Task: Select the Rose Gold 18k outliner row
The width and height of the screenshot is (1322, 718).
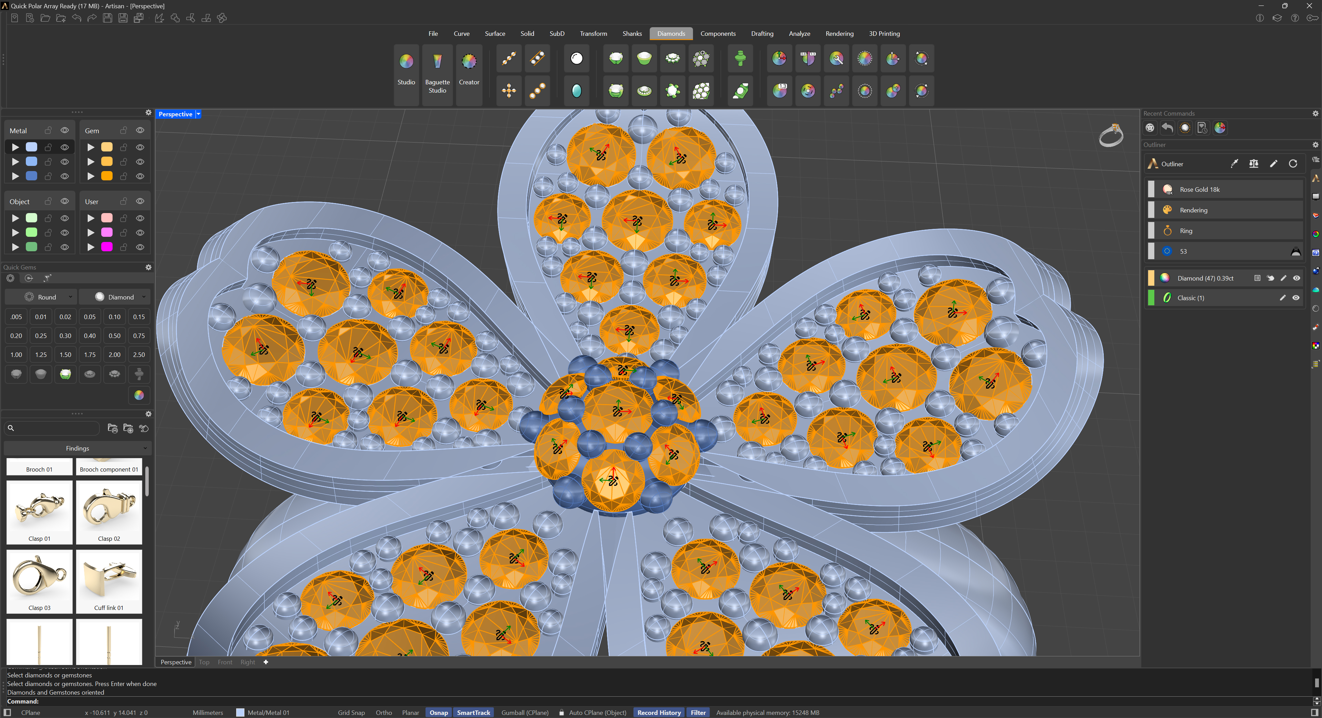Action: click(x=1225, y=189)
